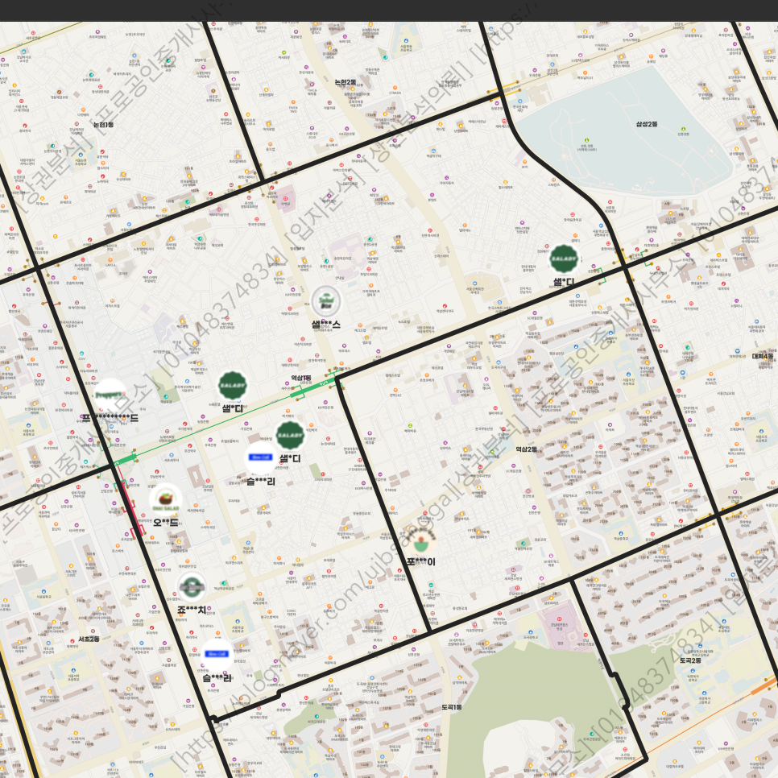This screenshot has height=778, width=778.
Task: Click the poke bowl marker above 포***이
Action: click(x=421, y=541)
